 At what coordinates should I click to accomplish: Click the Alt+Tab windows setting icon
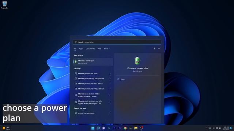(76, 102)
